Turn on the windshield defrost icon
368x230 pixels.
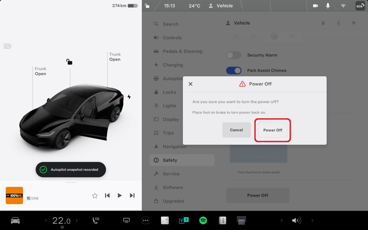click(126, 220)
